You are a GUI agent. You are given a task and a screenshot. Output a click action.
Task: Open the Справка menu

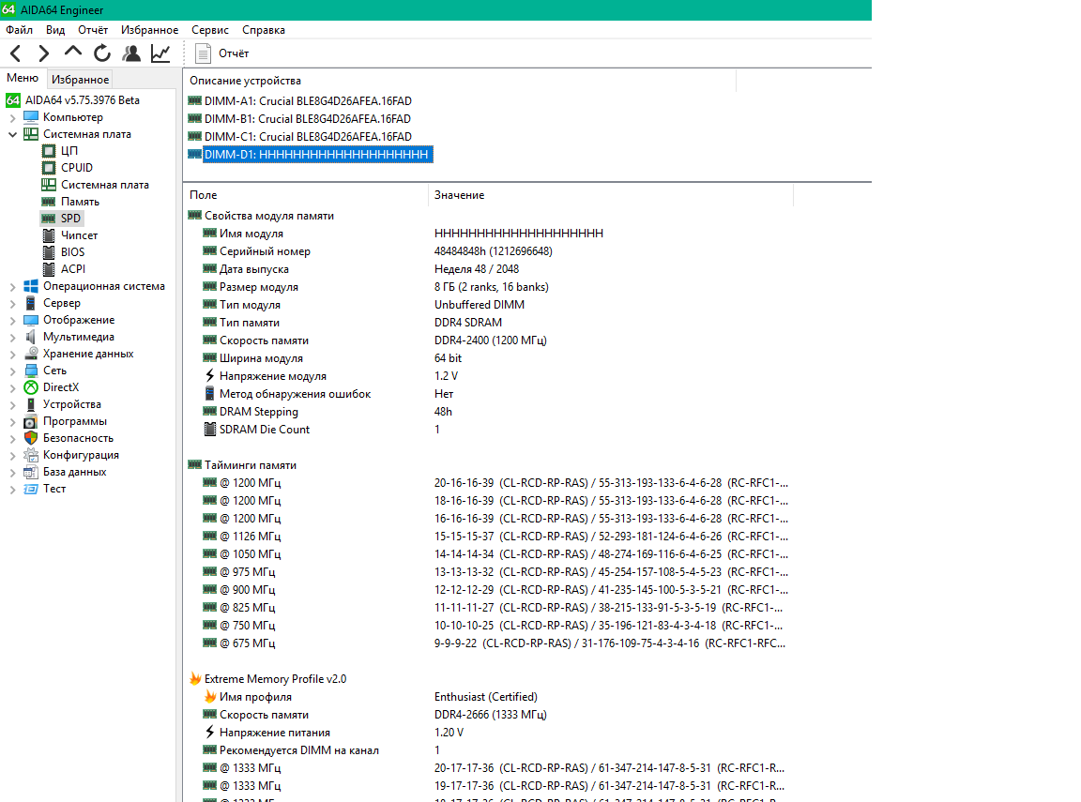point(264,30)
